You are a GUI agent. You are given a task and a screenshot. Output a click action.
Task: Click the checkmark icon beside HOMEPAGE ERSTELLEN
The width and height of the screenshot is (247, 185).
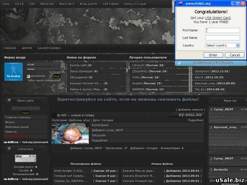coord(179,63)
